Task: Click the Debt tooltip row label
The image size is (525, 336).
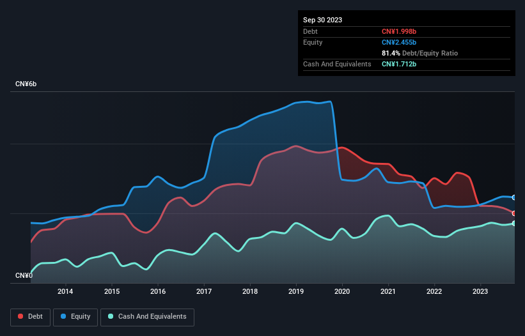Action: coord(310,31)
